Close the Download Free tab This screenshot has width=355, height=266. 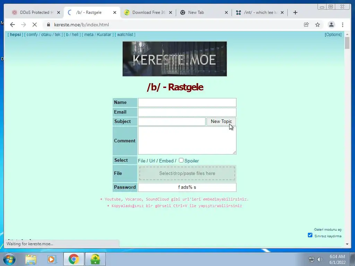click(x=171, y=12)
